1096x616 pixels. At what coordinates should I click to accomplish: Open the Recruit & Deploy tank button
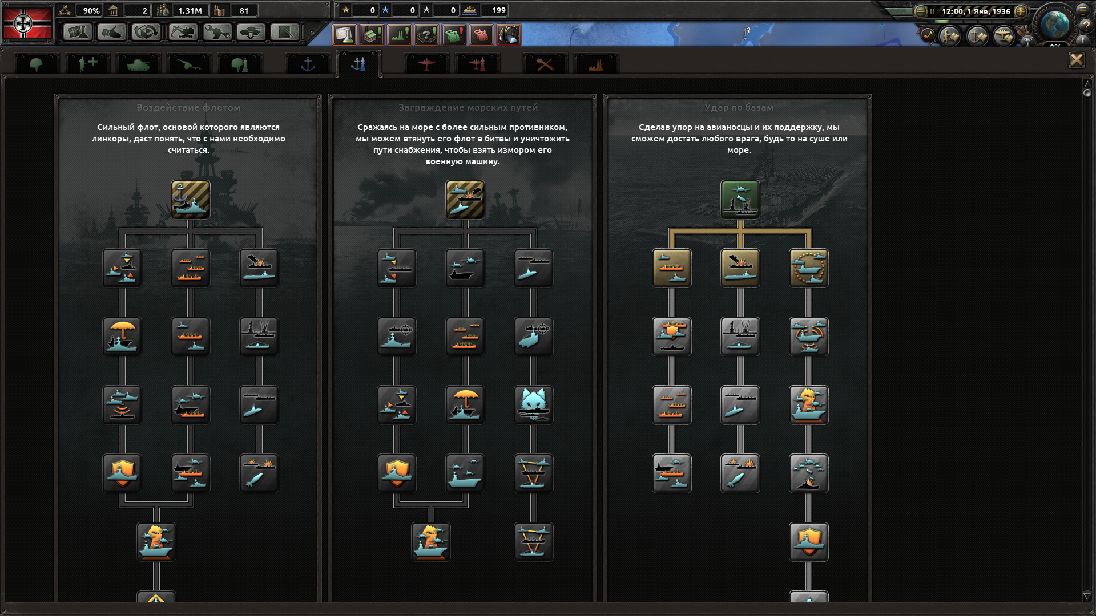click(x=251, y=32)
